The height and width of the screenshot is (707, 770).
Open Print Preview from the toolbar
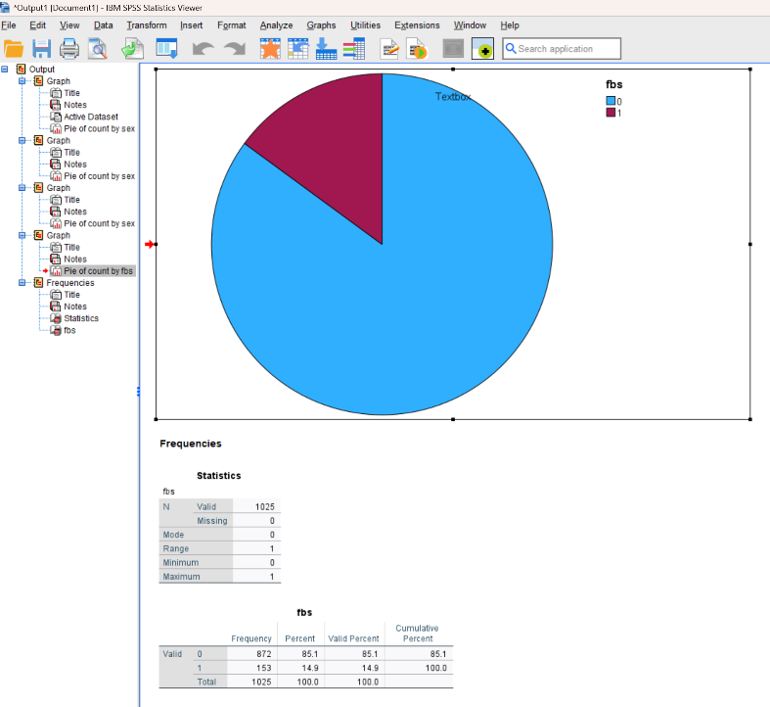pyautogui.click(x=97, y=49)
